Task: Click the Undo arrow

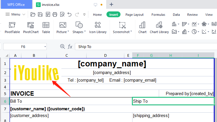Action: [69, 14]
